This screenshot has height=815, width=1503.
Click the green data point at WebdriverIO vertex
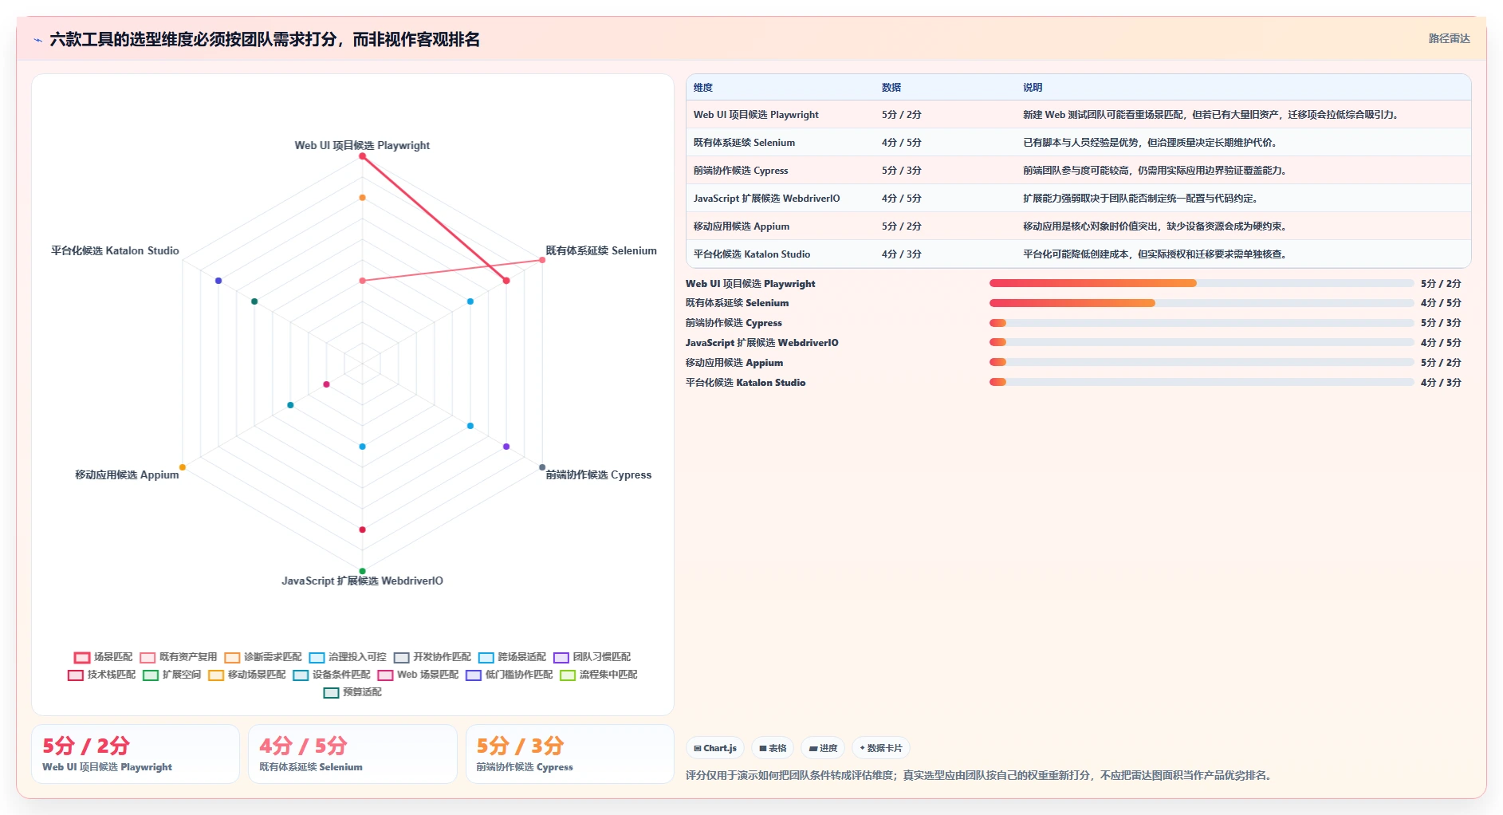[362, 571]
